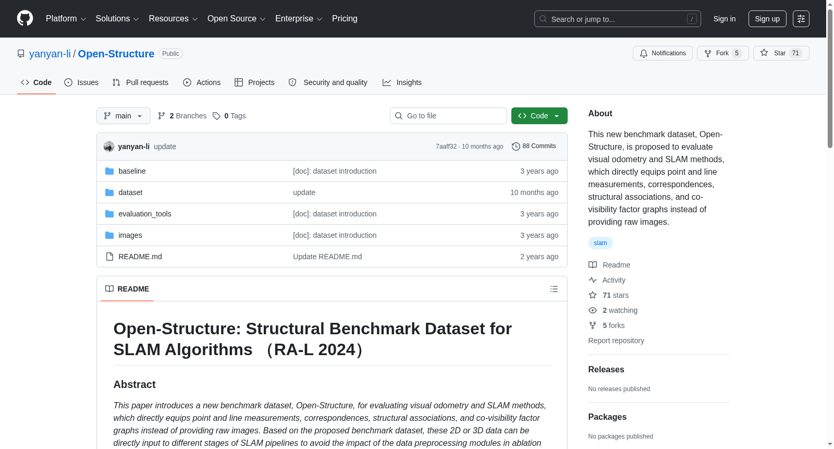Click the branches icon beside 2 Branches

pyautogui.click(x=162, y=116)
